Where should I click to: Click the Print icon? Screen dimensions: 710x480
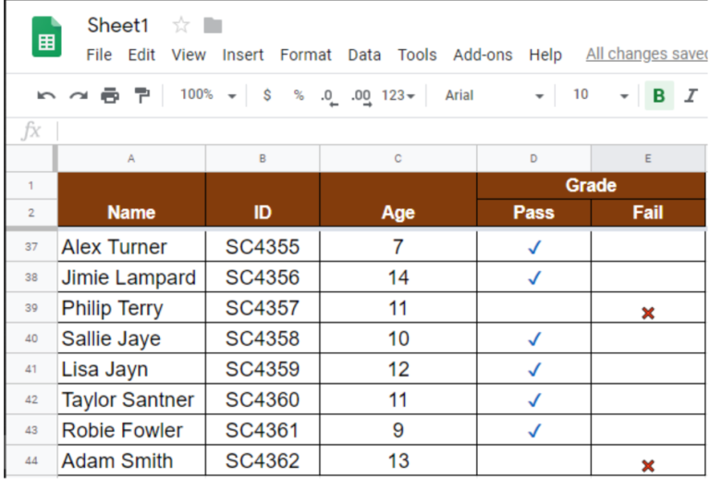coord(110,95)
